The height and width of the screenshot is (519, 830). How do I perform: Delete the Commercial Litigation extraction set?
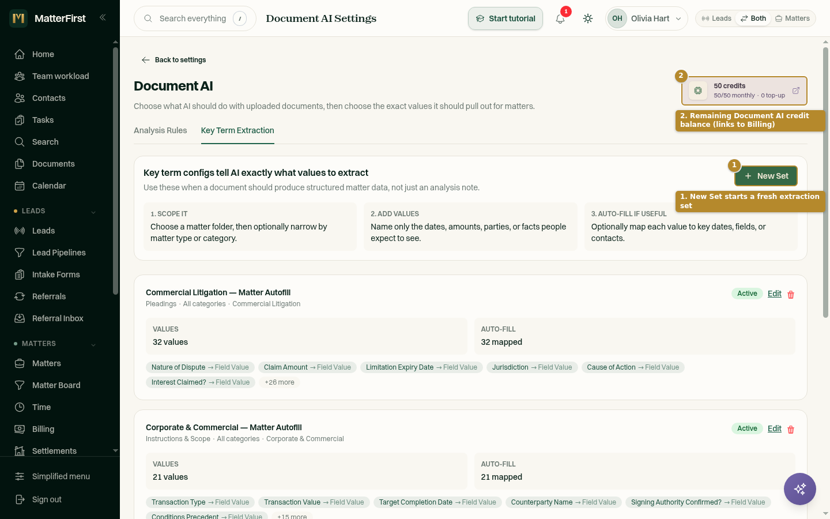791,295
